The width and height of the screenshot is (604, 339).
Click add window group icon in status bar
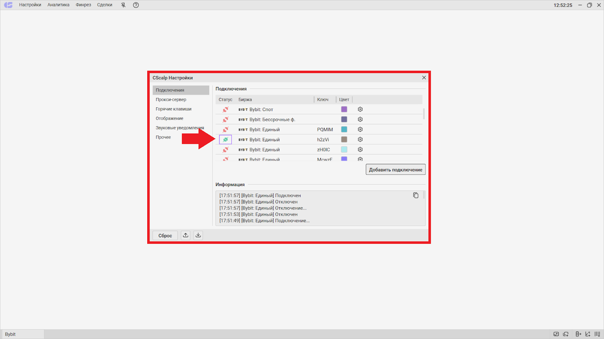point(566,334)
